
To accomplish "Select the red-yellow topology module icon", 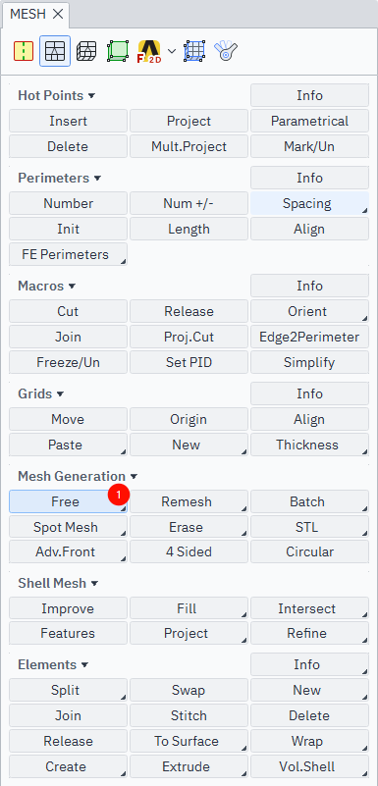I will coord(24,51).
